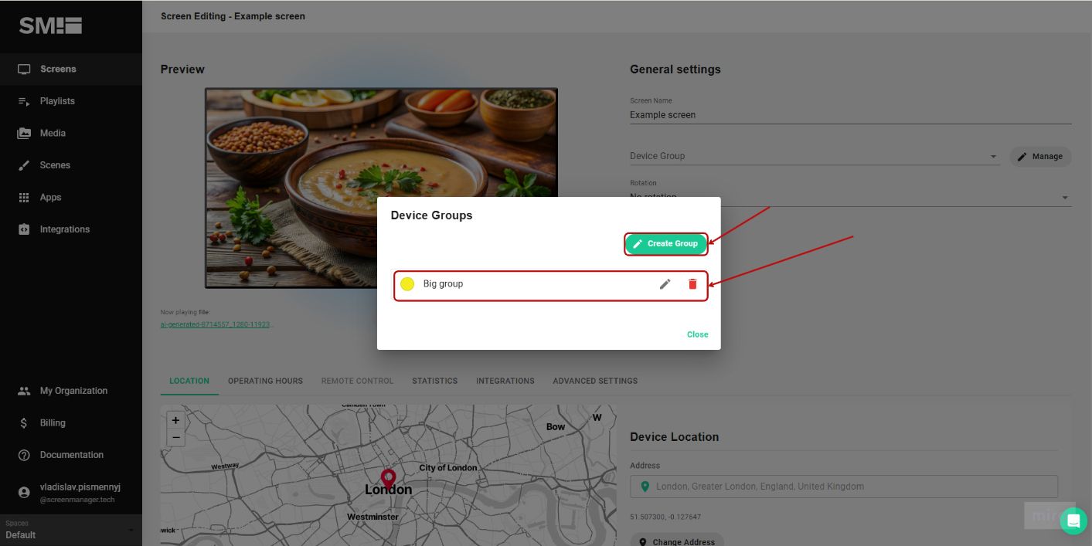
Task: Close the Device Groups dialog
Action: (x=697, y=334)
